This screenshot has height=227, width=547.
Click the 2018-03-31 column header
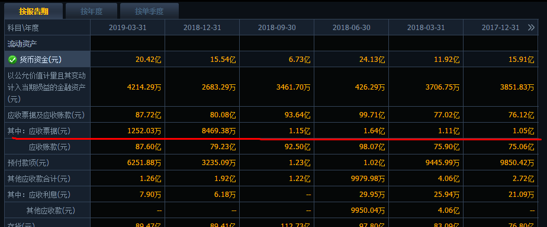tap(426, 28)
